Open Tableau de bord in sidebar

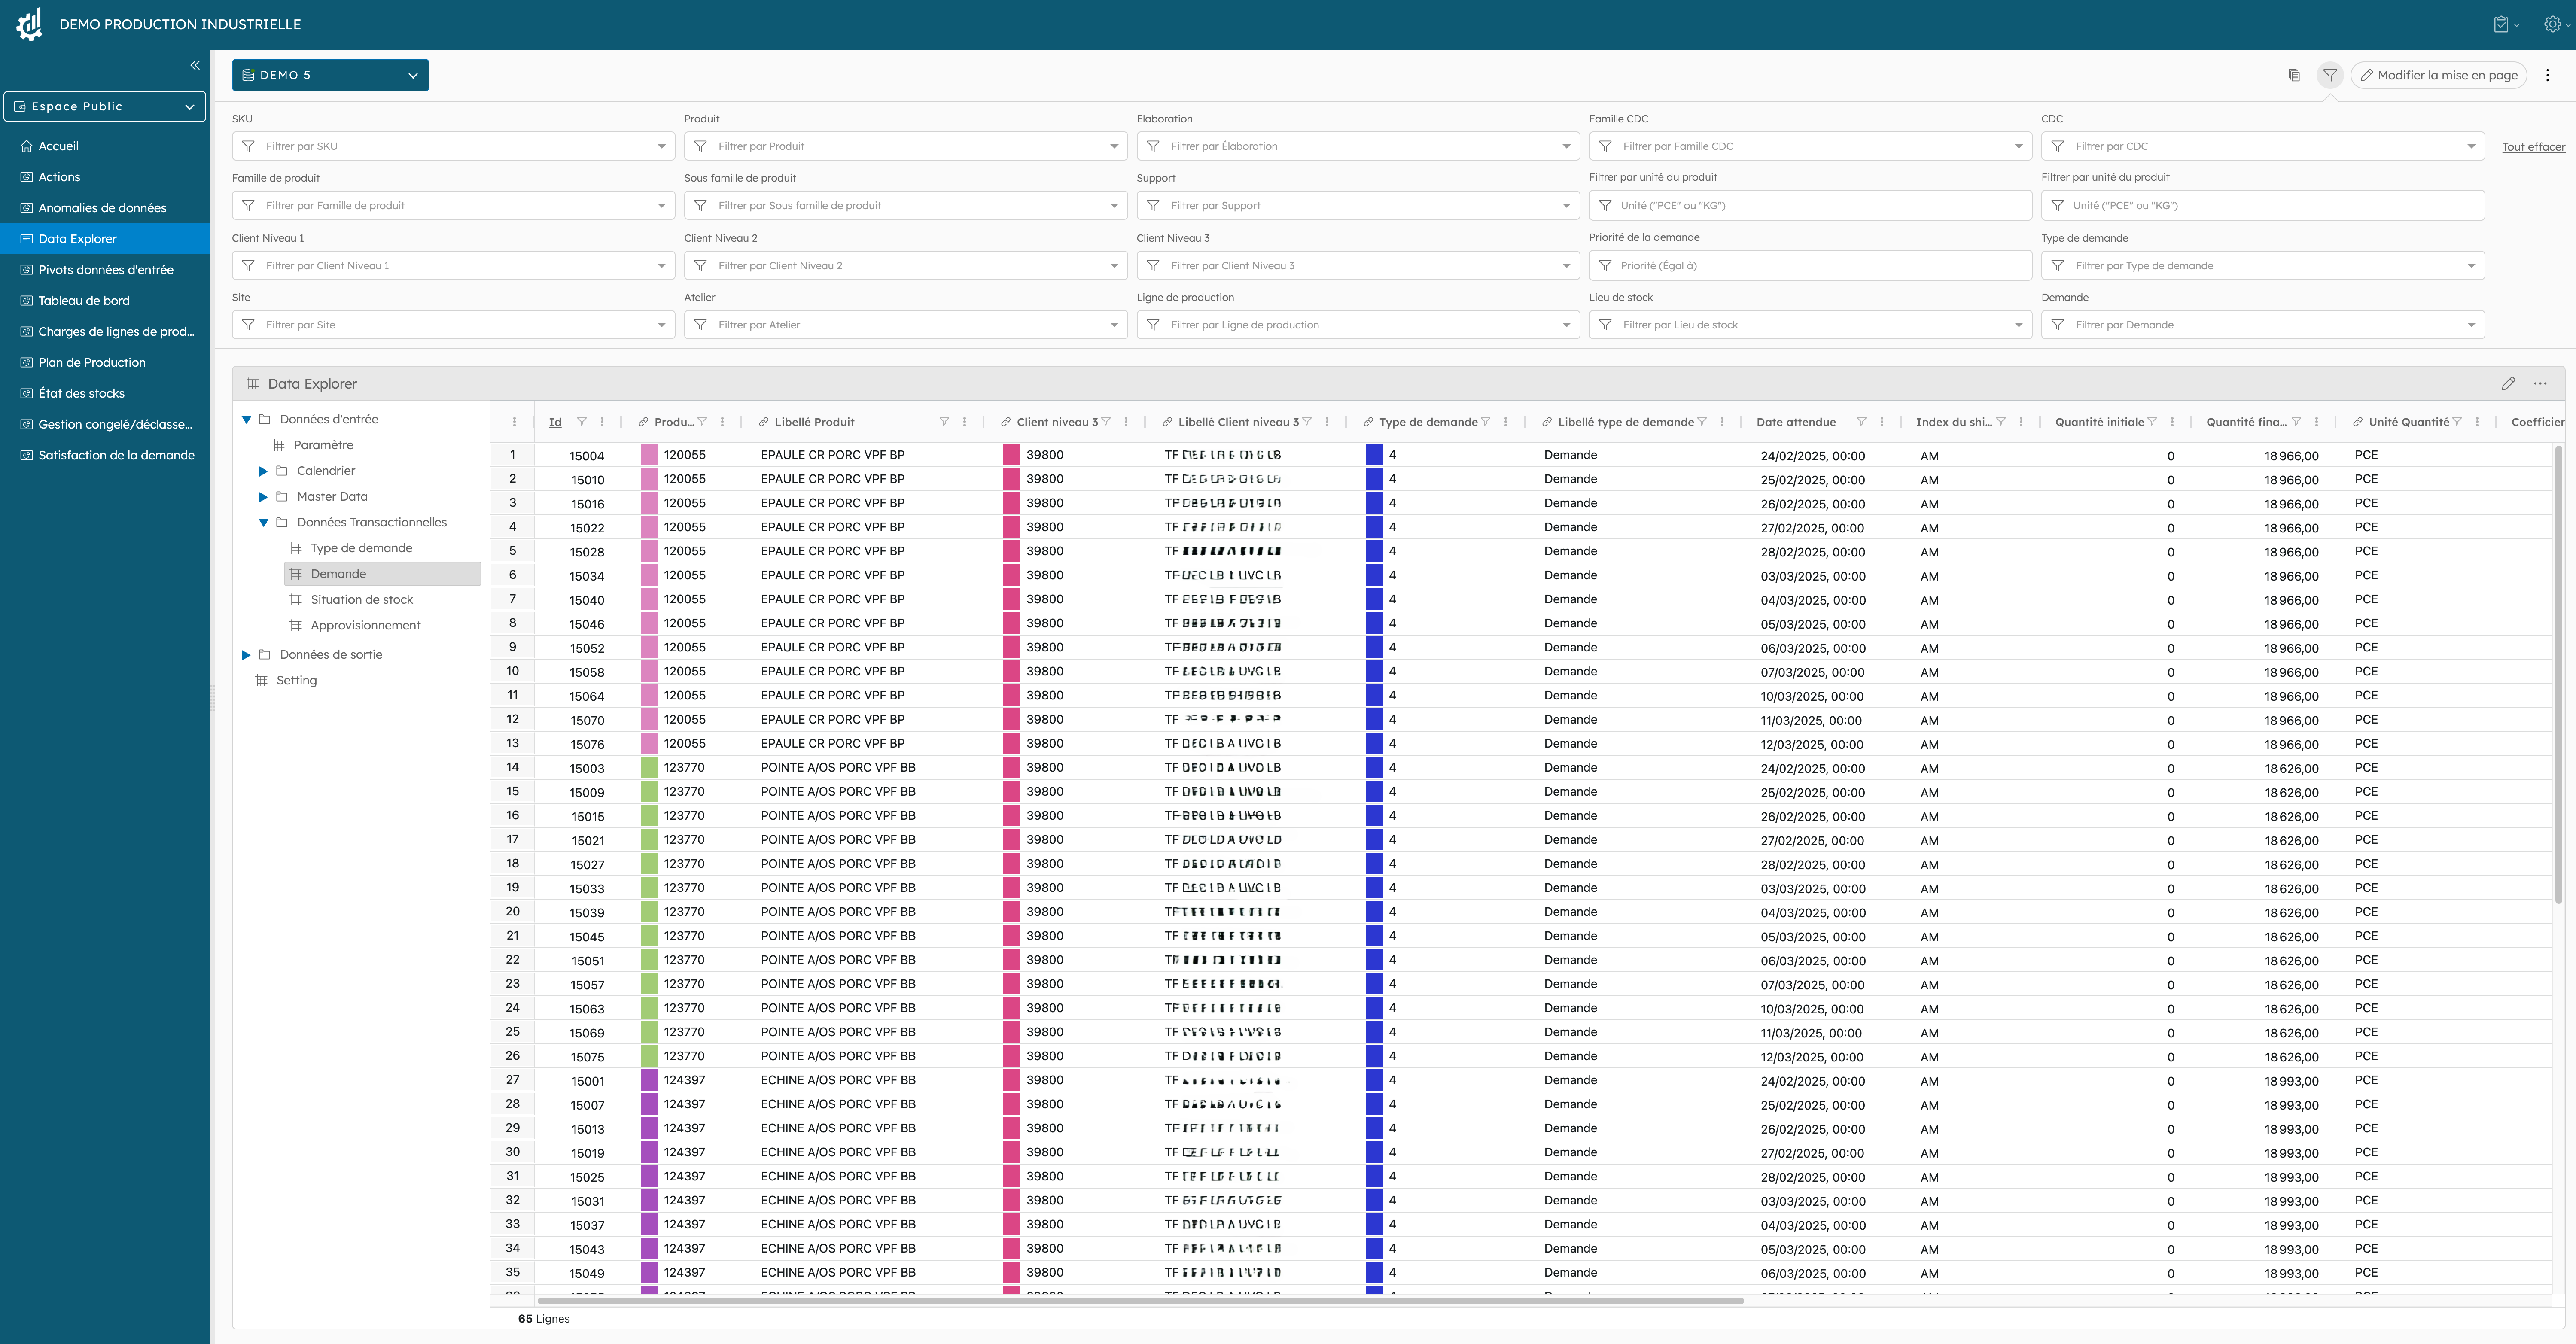pos(105,300)
